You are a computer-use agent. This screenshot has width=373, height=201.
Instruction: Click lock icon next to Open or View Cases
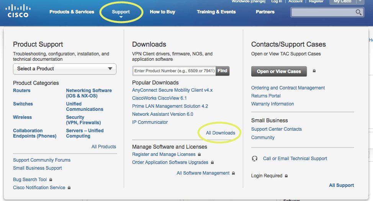[x=314, y=71]
